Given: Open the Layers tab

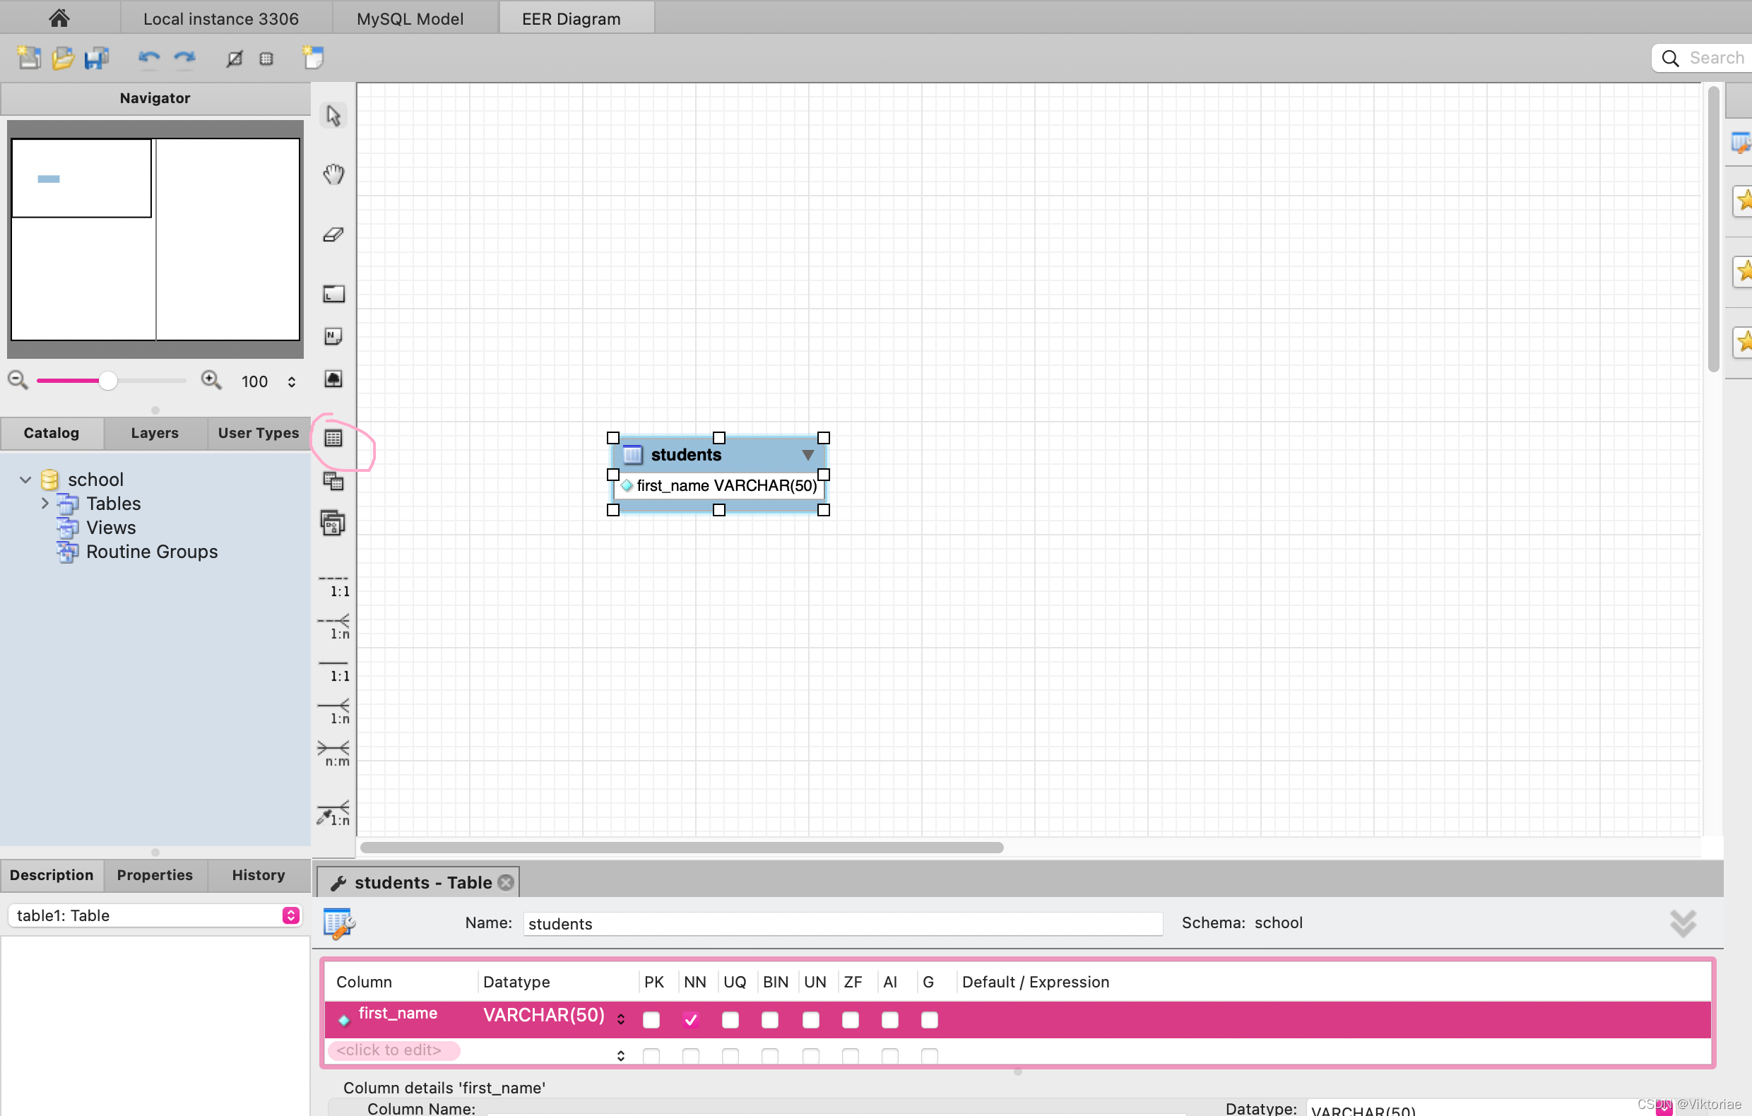Looking at the screenshot, I should coord(154,433).
